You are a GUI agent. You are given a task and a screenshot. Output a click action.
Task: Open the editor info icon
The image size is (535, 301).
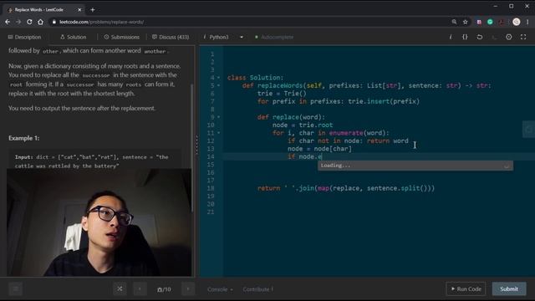451,37
